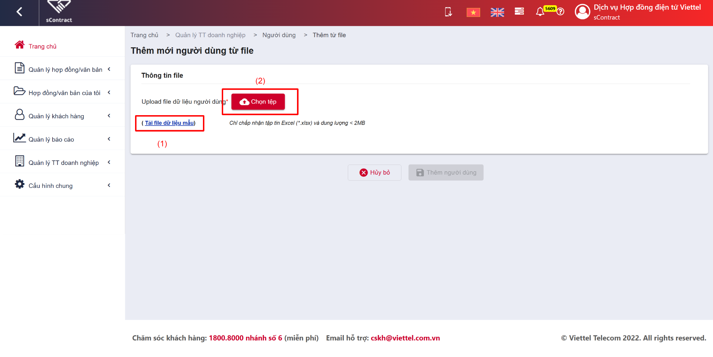Open the Cấu hình chung menu
This screenshot has height=357, width=713.
tap(63, 185)
